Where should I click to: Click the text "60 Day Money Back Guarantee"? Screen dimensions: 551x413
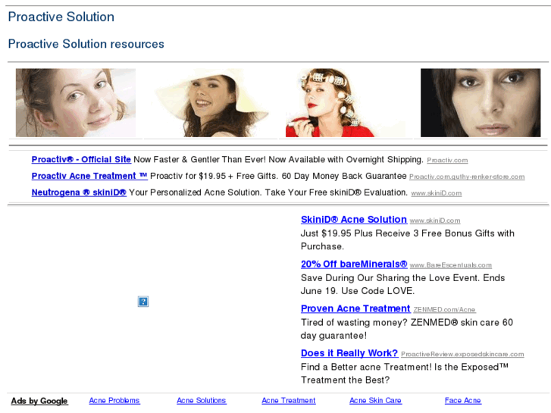pyautogui.click(x=344, y=176)
